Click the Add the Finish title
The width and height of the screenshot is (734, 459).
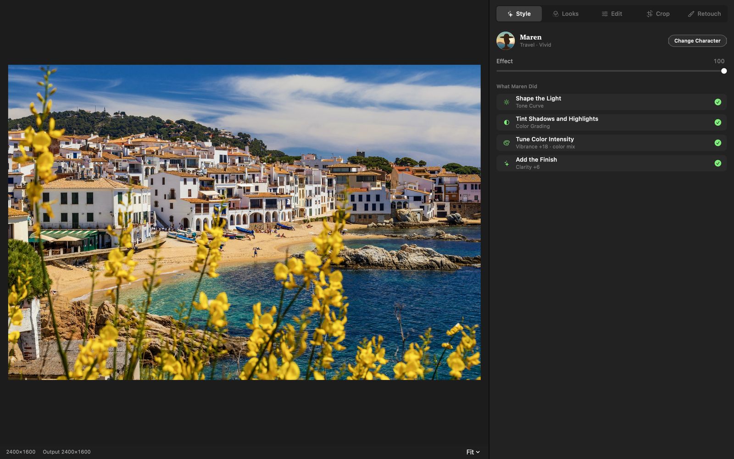[536, 160]
